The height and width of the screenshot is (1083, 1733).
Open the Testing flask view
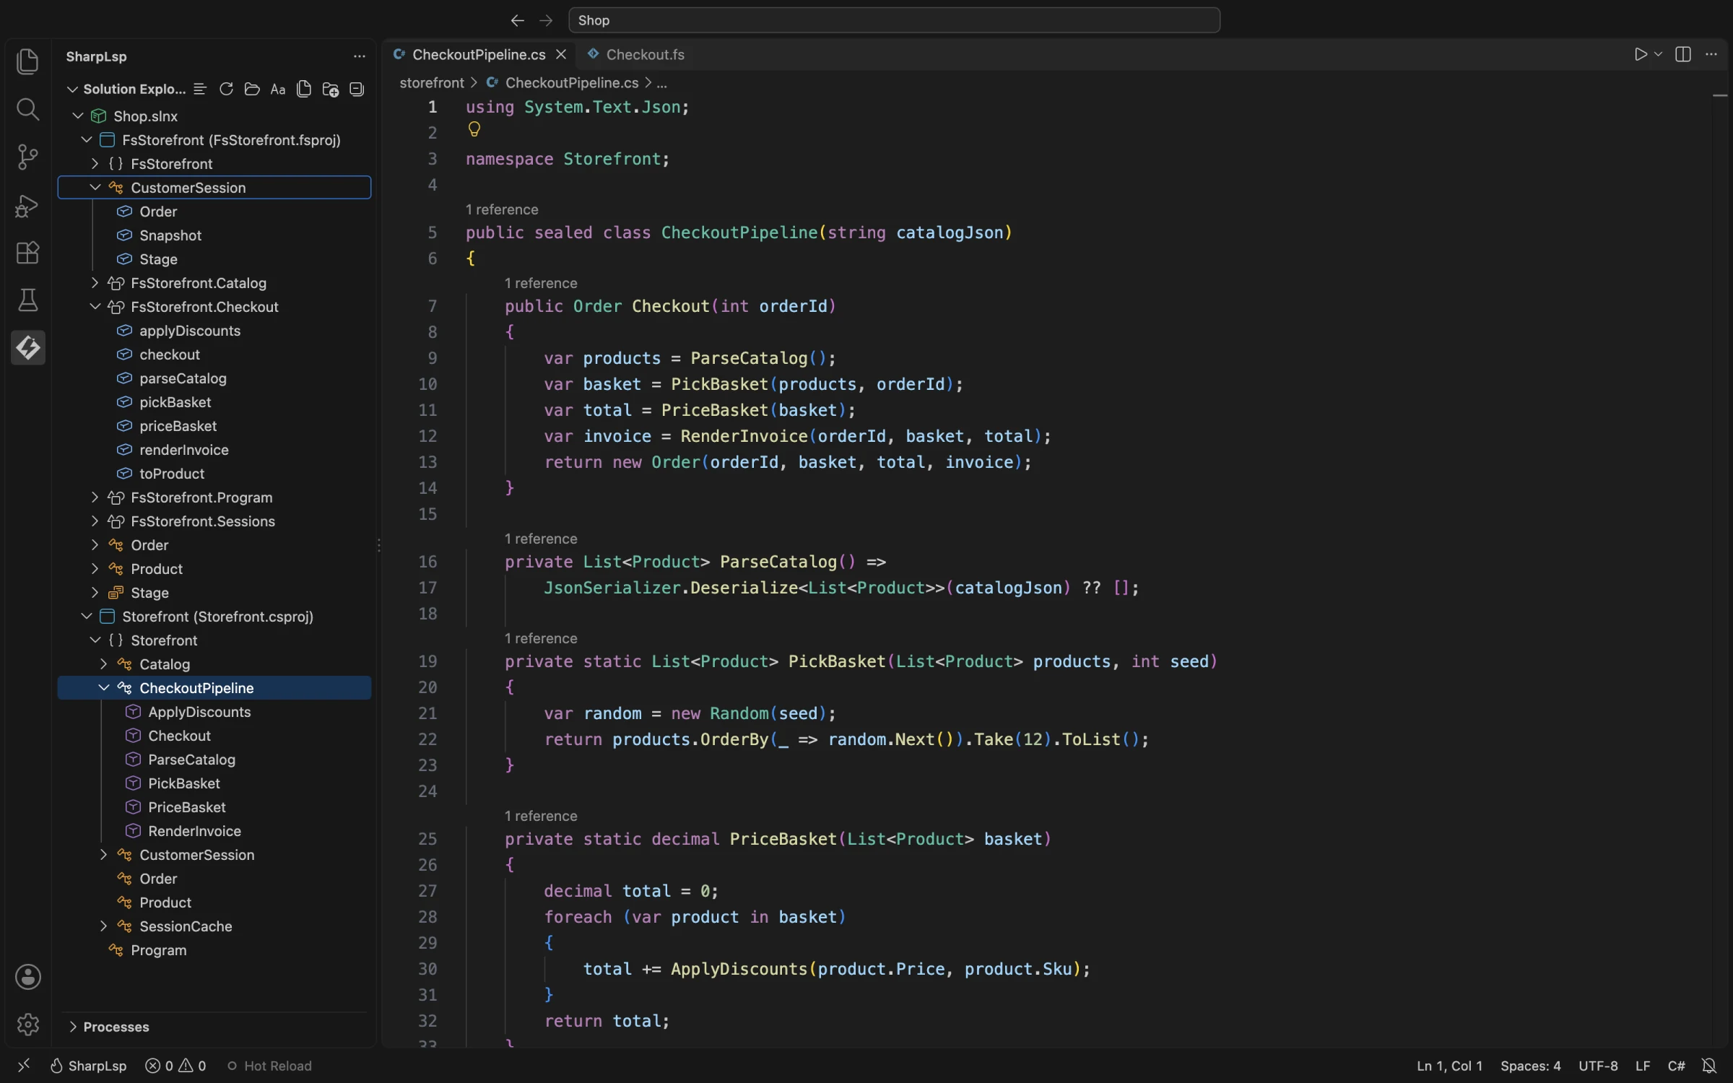tap(27, 300)
